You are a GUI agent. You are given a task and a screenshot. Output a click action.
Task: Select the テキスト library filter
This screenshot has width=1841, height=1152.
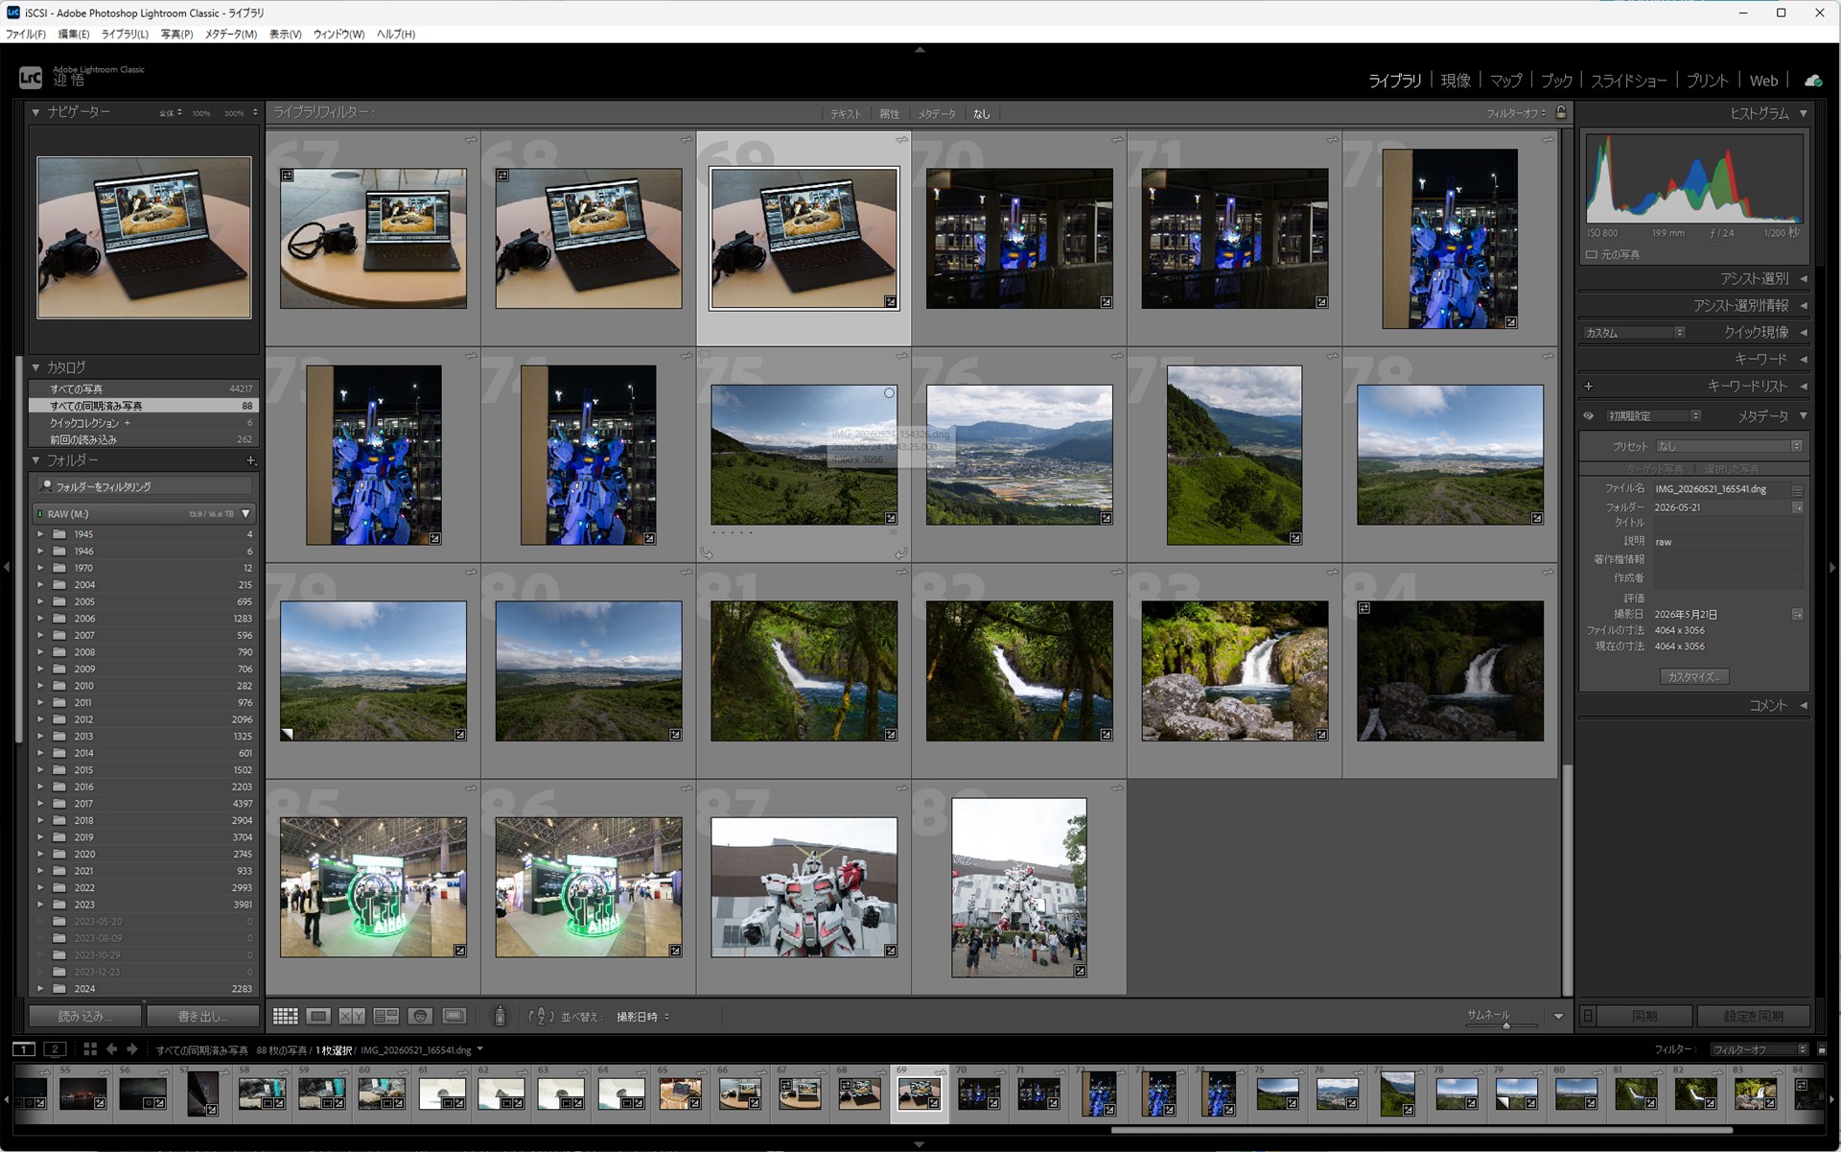[x=846, y=113]
